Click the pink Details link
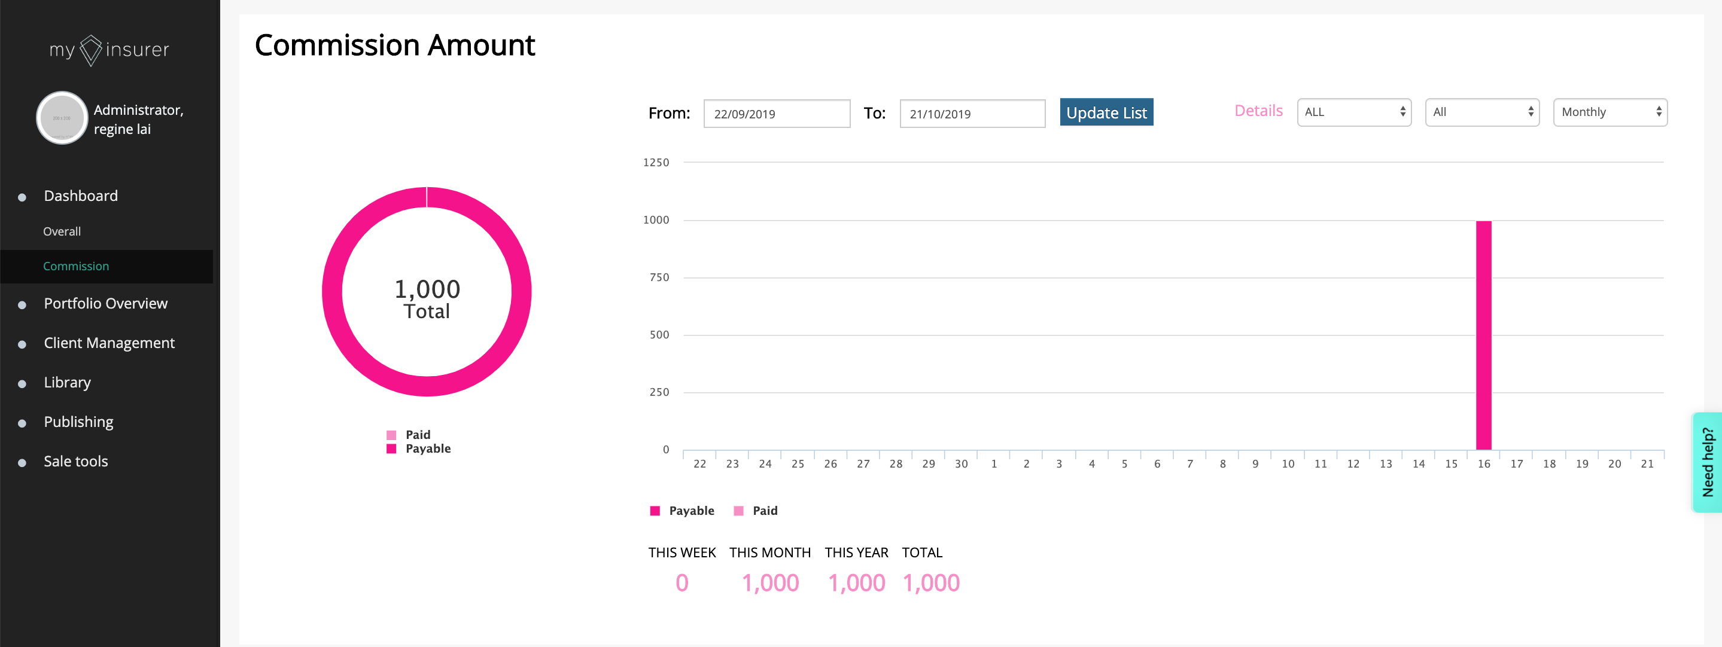Viewport: 1722px width, 647px height. [x=1258, y=111]
